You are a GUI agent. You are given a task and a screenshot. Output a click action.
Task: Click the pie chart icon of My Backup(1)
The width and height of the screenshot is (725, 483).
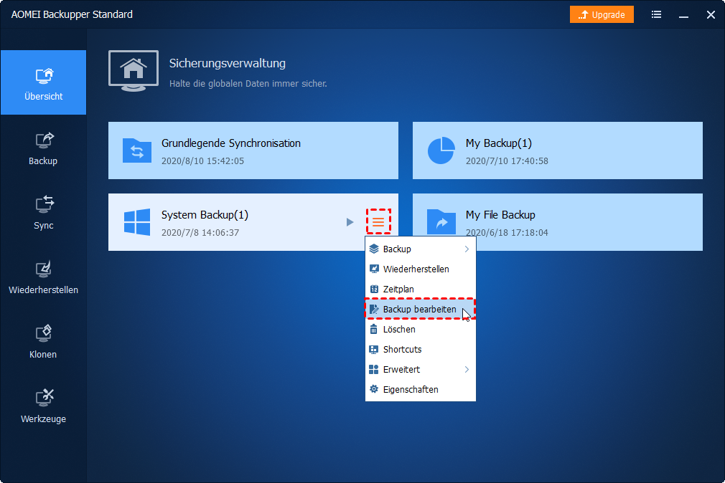point(441,150)
